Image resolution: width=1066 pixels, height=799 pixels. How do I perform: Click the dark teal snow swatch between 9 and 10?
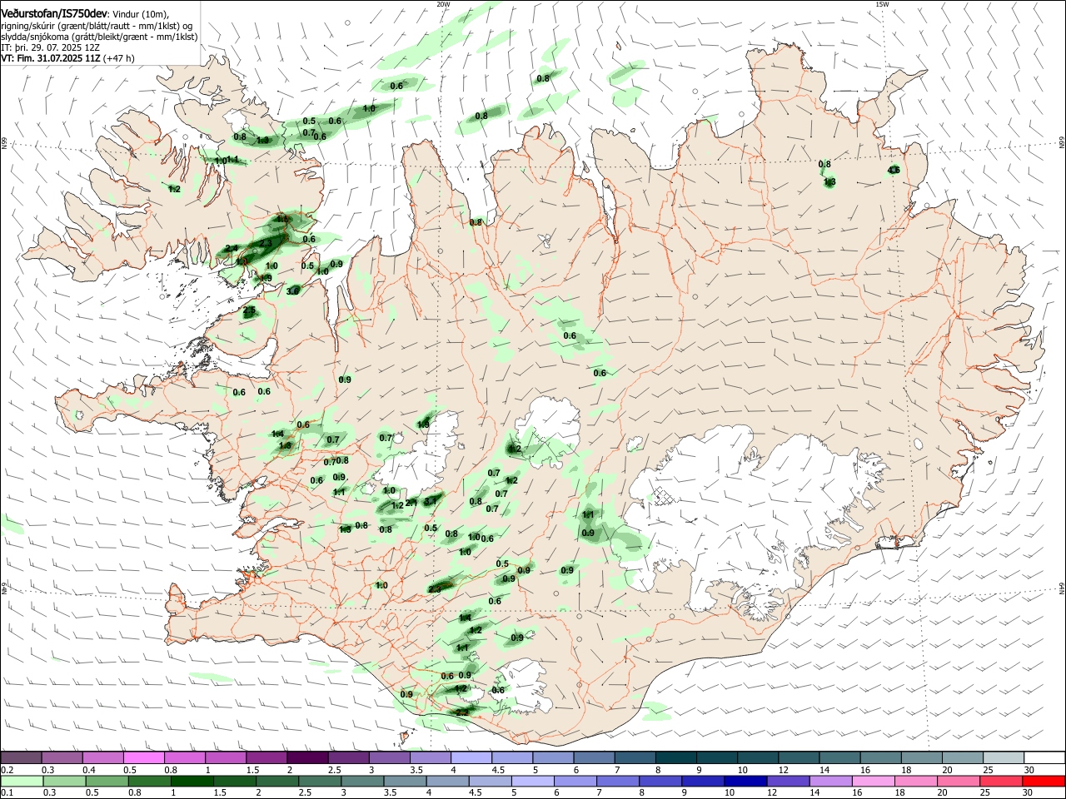[x=716, y=758]
